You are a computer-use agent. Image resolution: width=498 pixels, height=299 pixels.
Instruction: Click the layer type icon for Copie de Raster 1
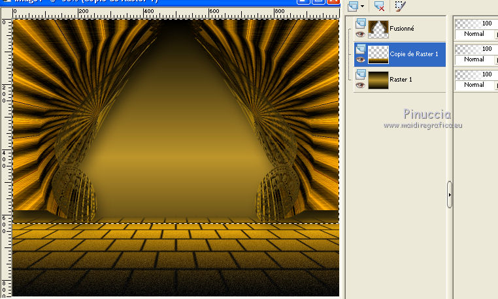point(361,49)
